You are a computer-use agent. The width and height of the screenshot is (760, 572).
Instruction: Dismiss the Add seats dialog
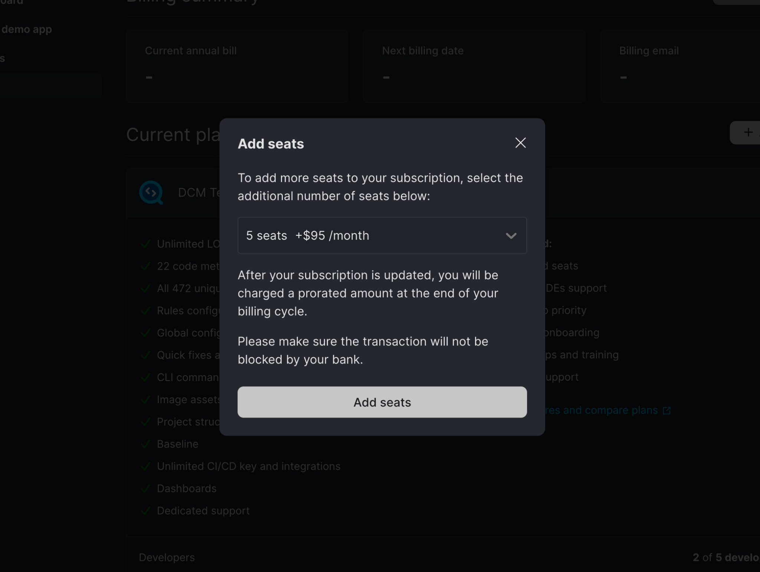pos(520,143)
